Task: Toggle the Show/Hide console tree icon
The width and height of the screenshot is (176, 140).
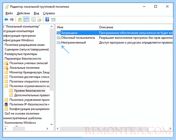Action: (x=26, y=20)
